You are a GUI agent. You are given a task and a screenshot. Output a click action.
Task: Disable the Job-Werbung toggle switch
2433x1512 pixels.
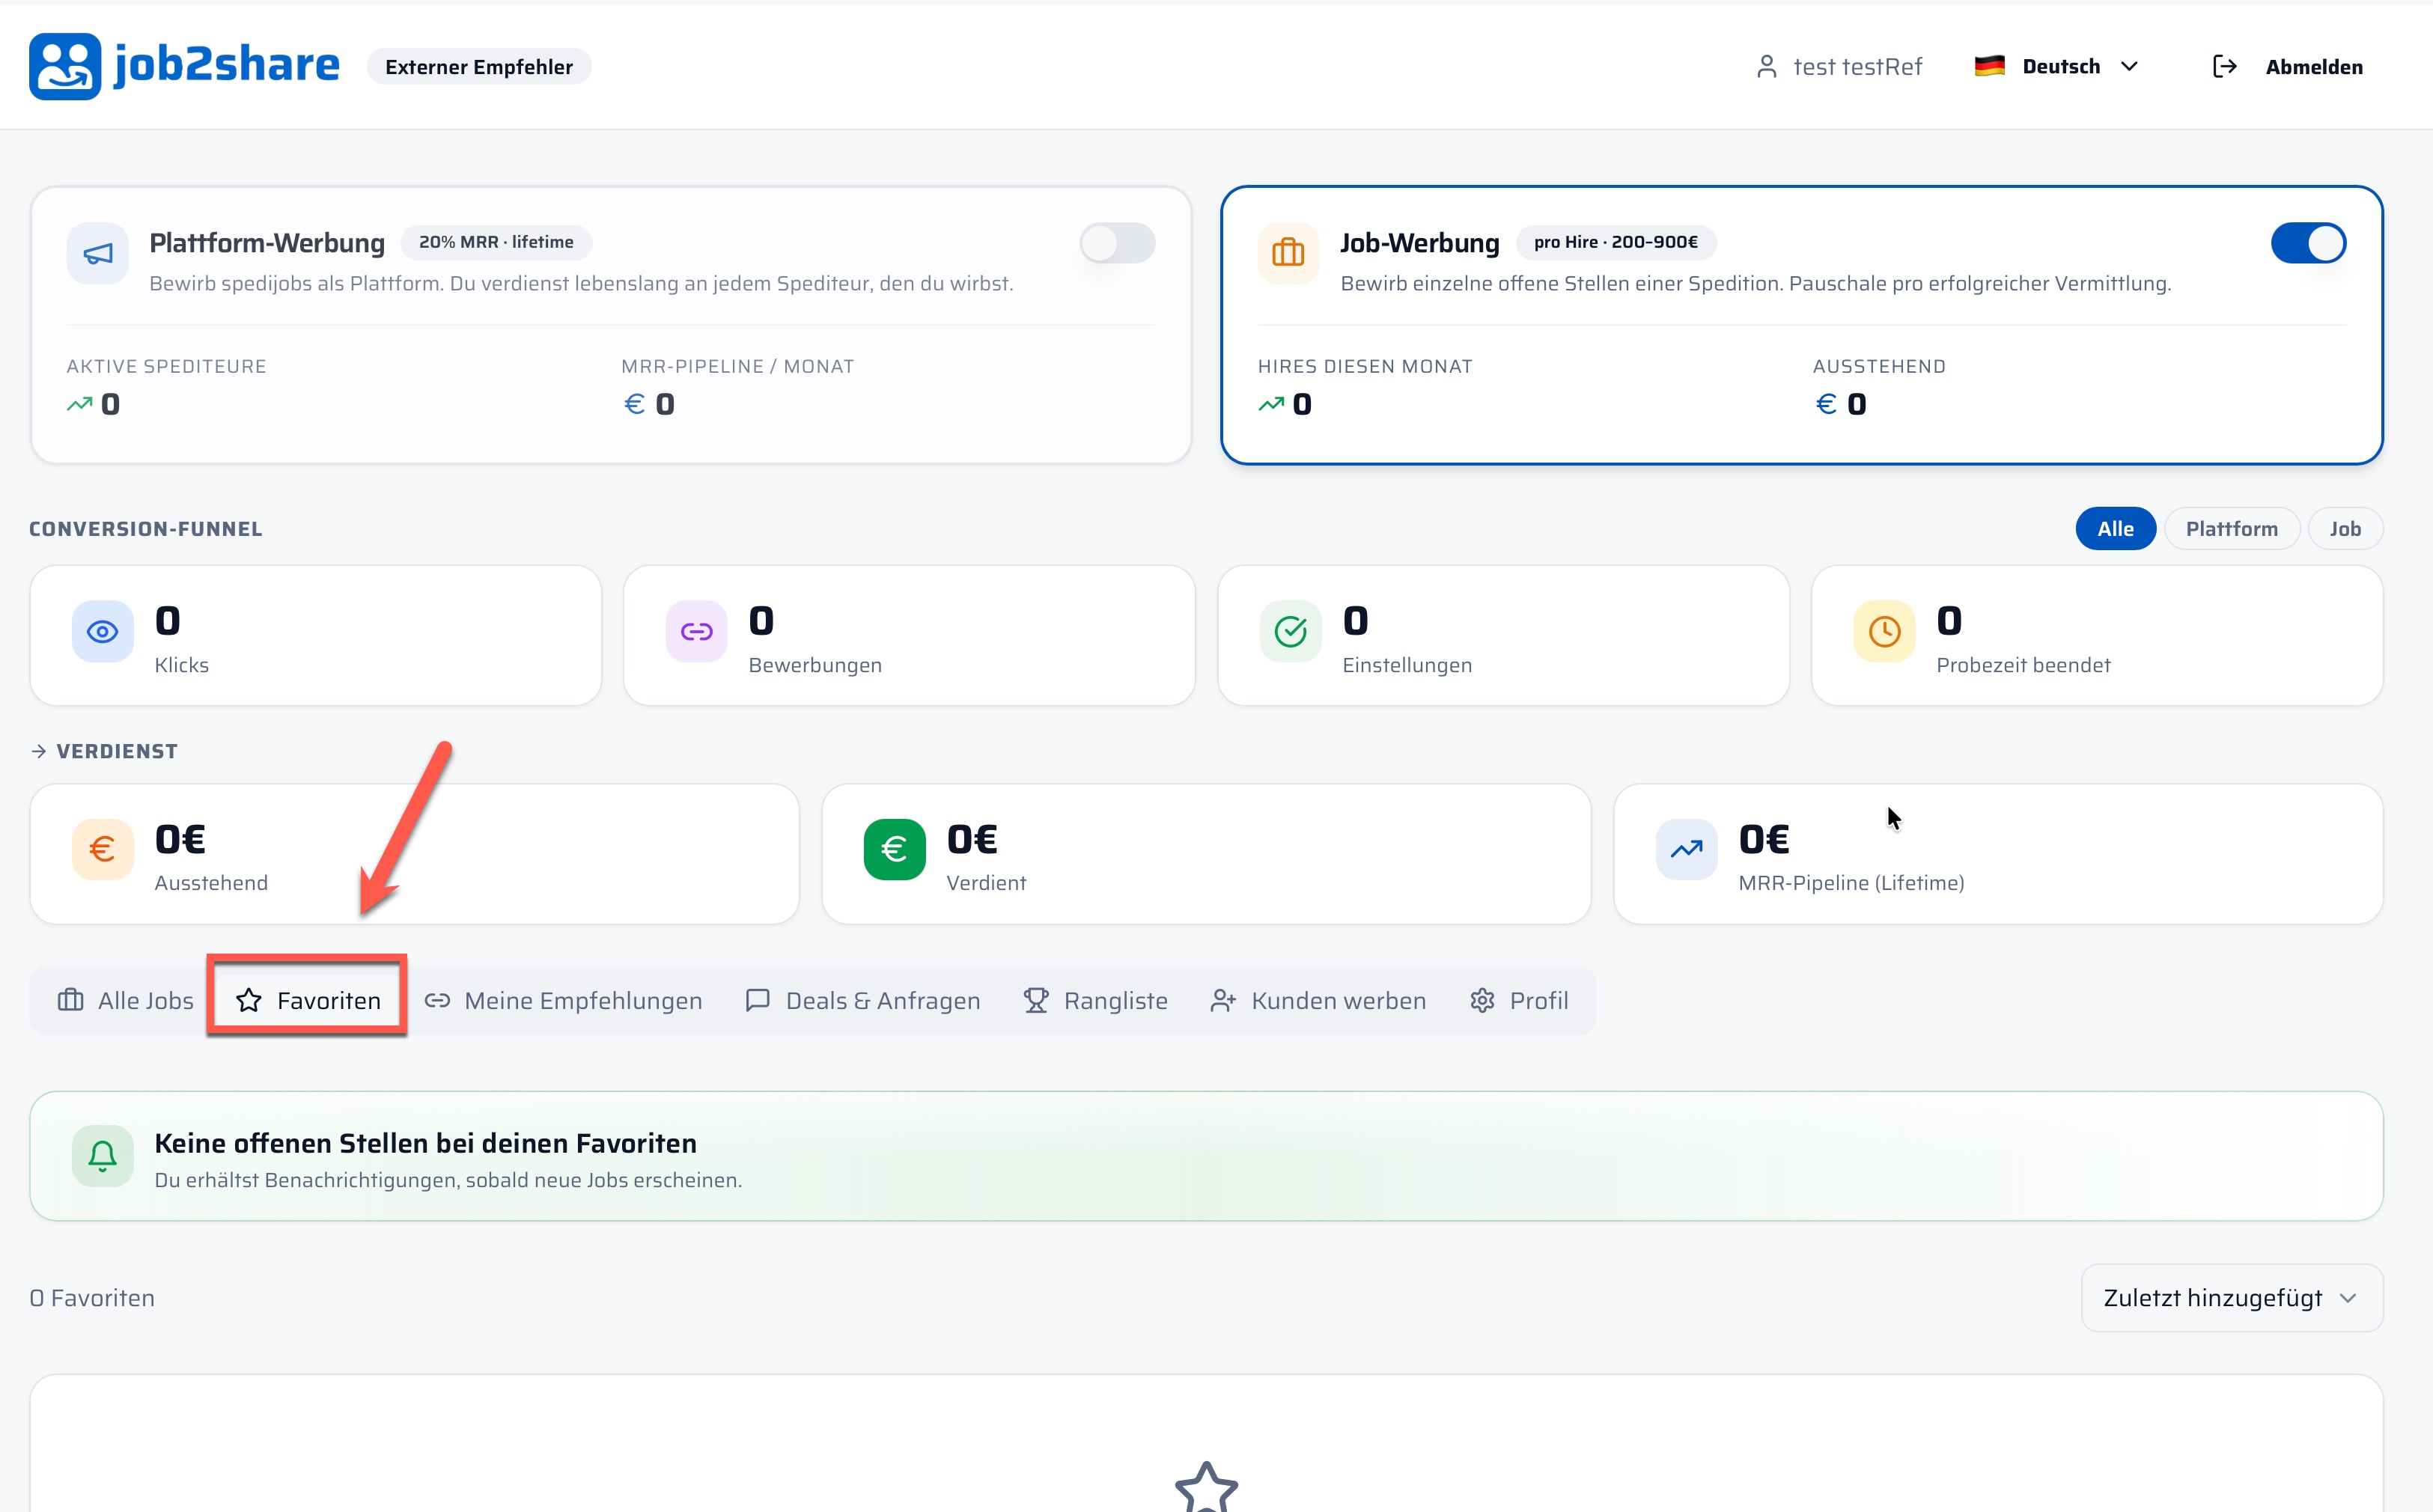click(x=2308, y=243)
